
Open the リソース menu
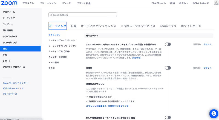click(x=66, y=3)
